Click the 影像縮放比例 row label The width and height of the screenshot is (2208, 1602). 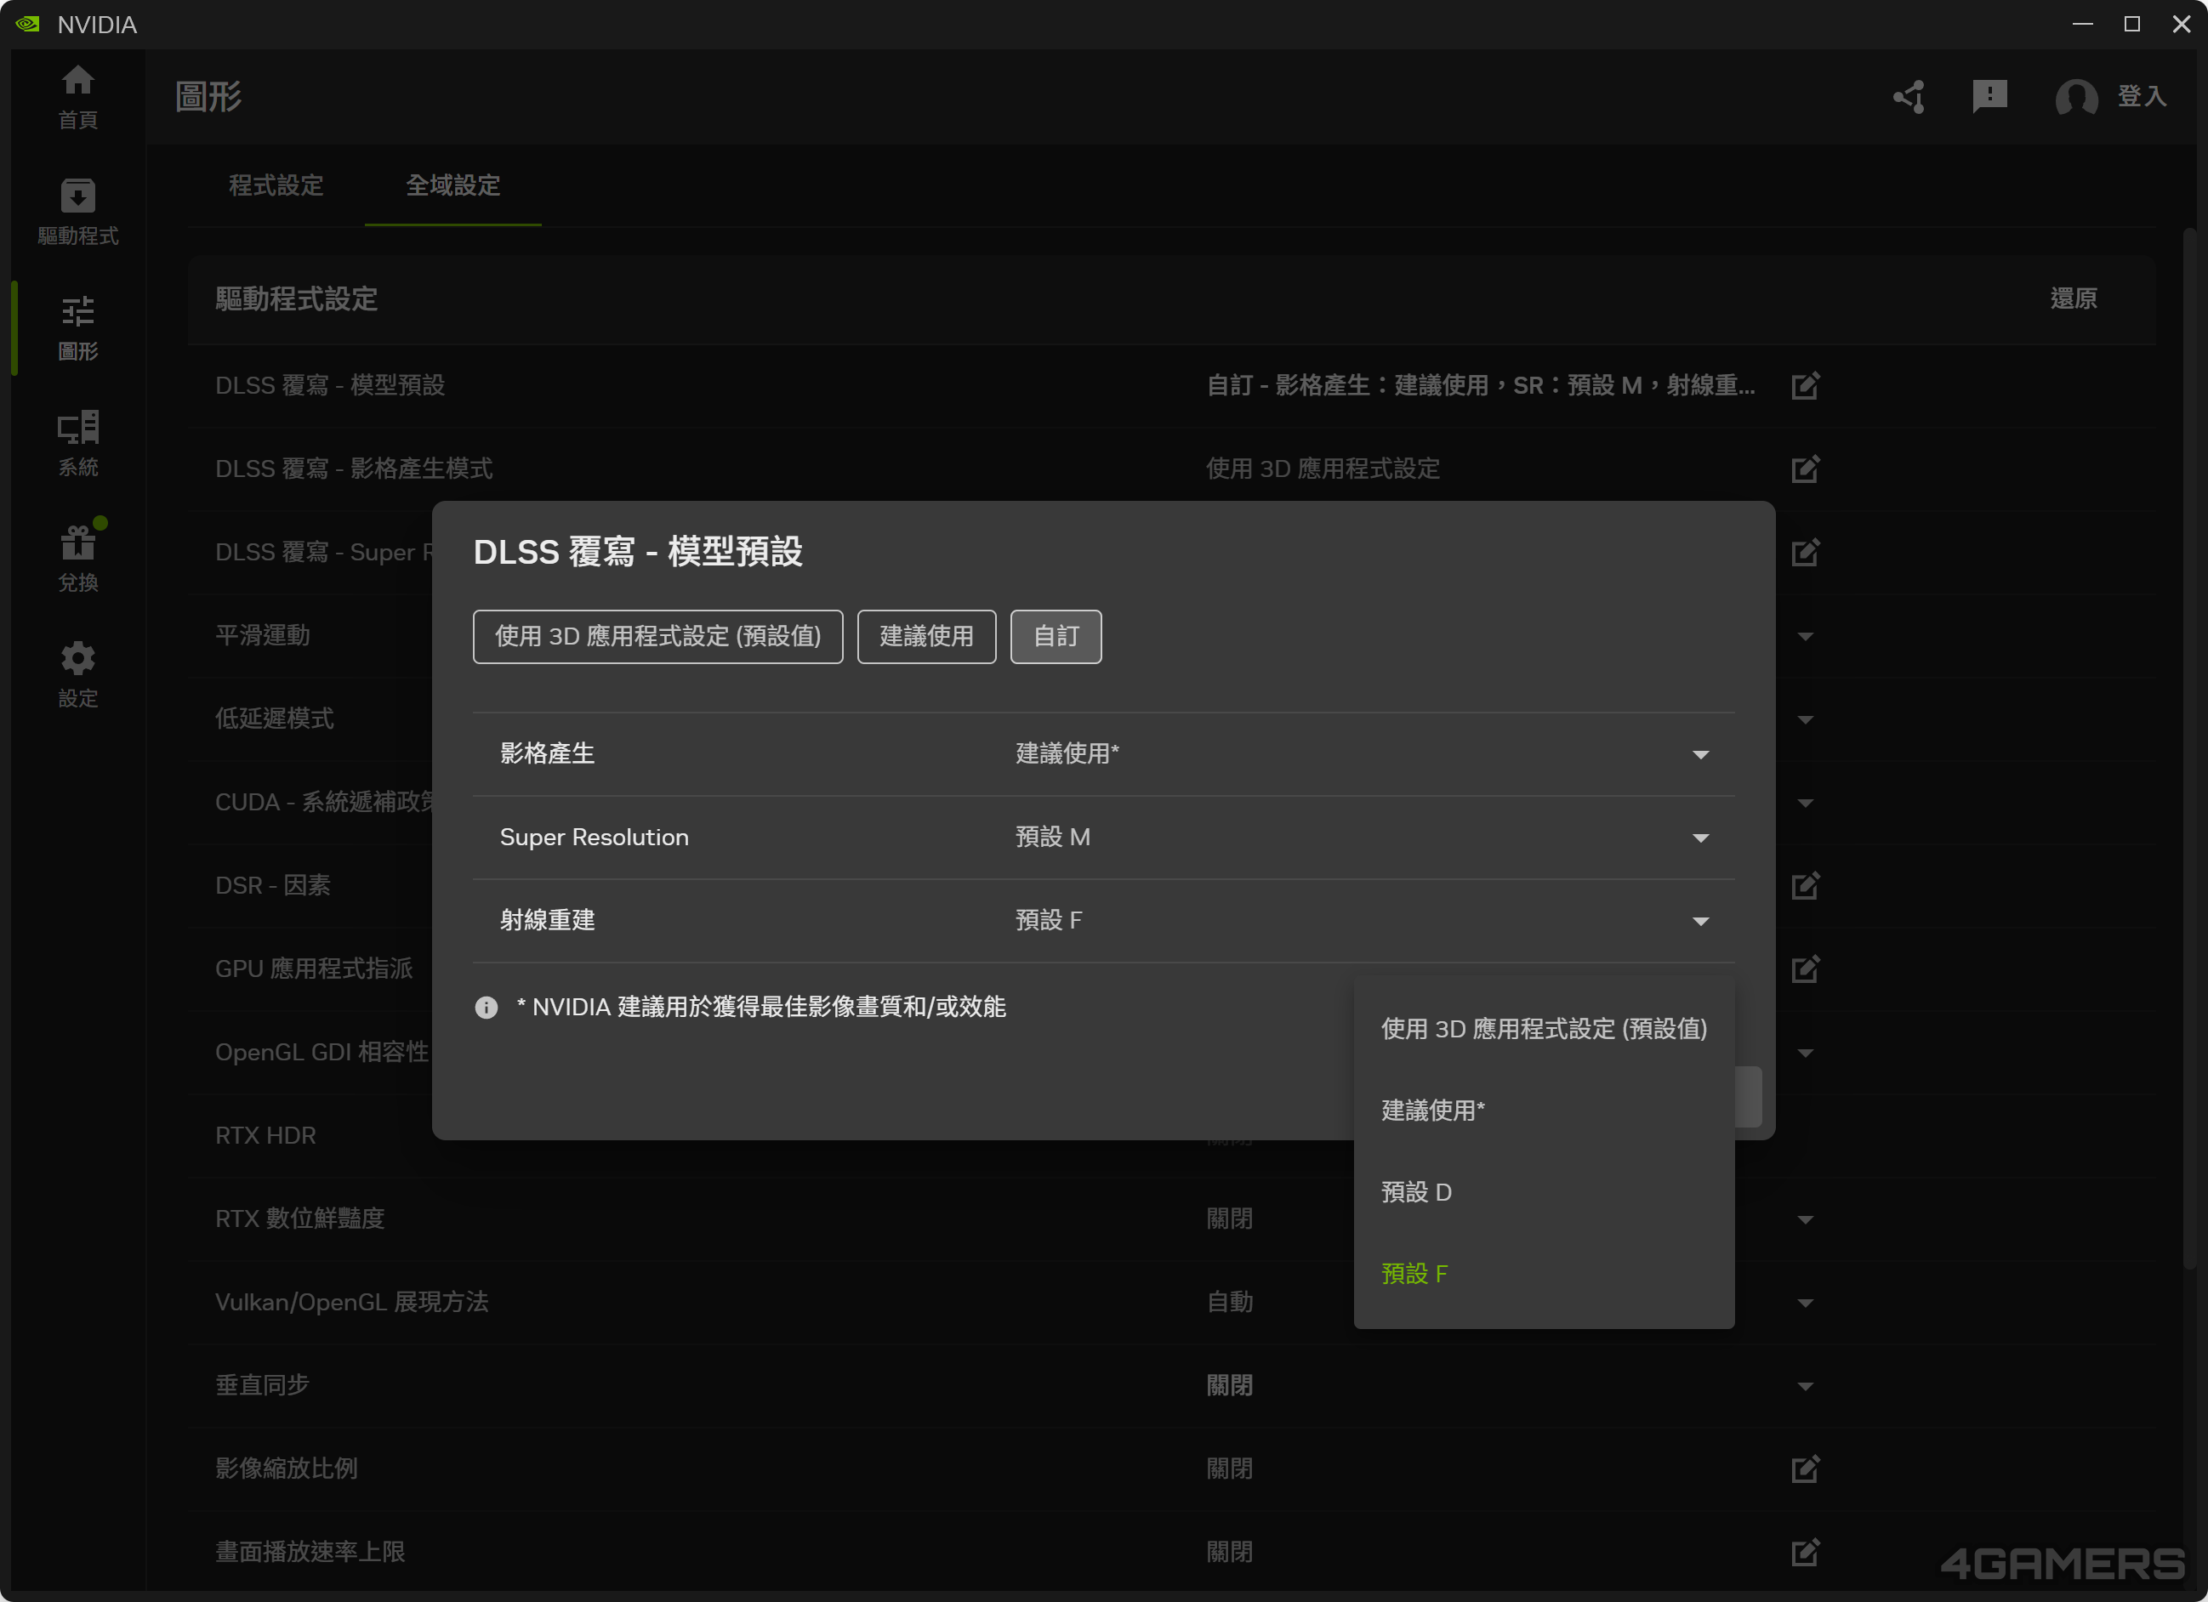coord(287,1468)
